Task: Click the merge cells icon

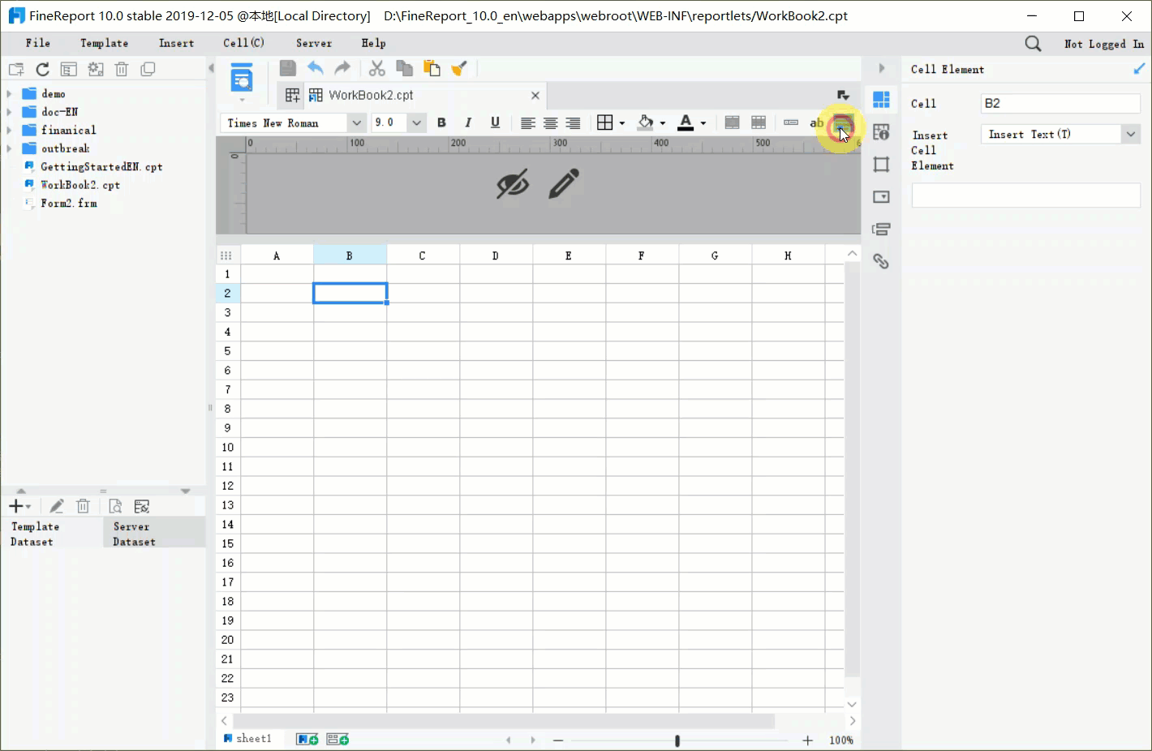Action: tap(732, 122)
